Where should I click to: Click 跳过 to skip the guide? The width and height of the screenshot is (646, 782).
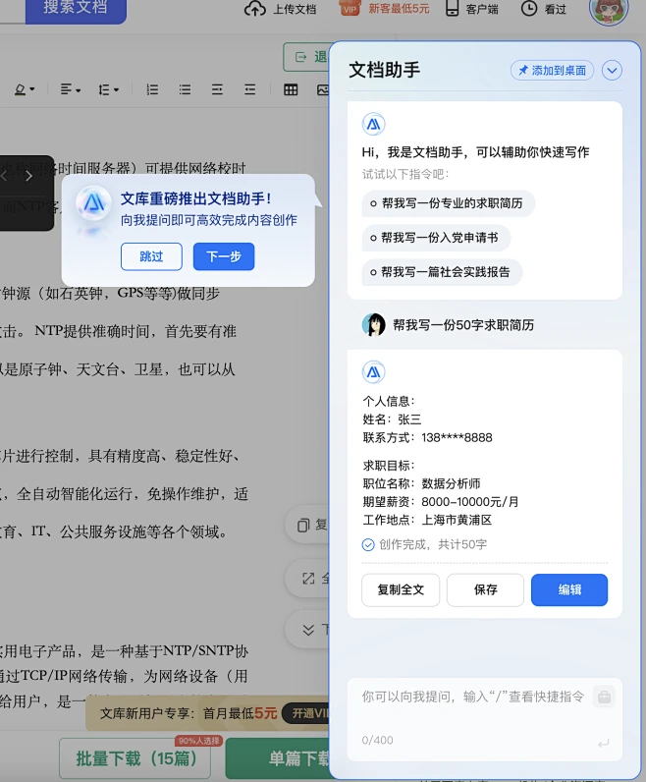[151, 256]
